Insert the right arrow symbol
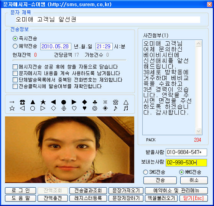The height and width of the screenshot is (206, 214). [x=12, y=102]
